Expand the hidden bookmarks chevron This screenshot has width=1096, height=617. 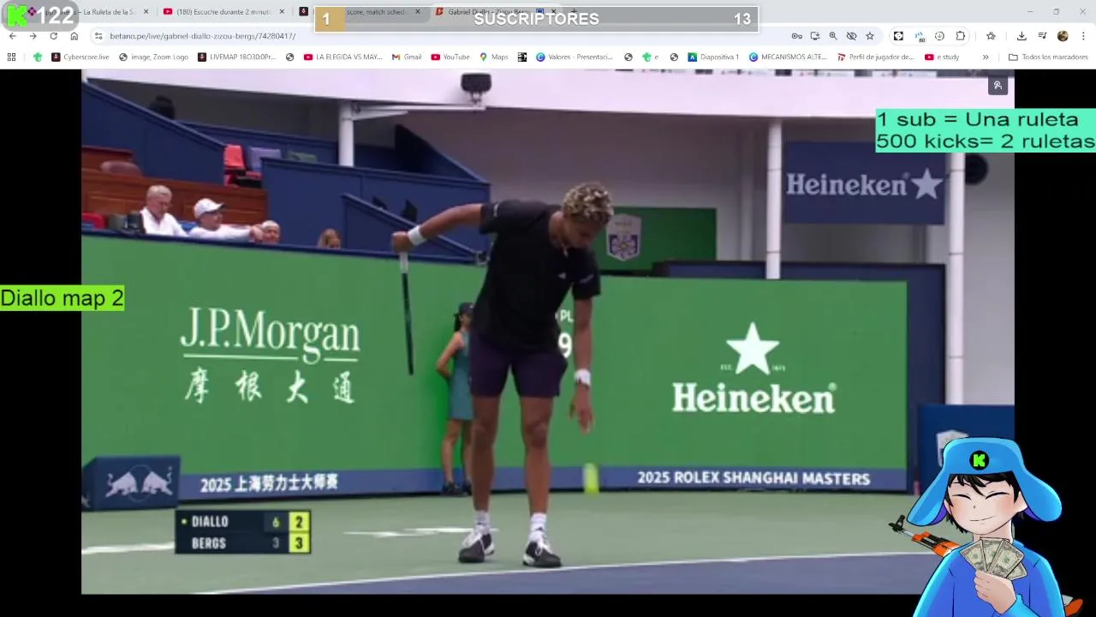(x=986, y=57)
